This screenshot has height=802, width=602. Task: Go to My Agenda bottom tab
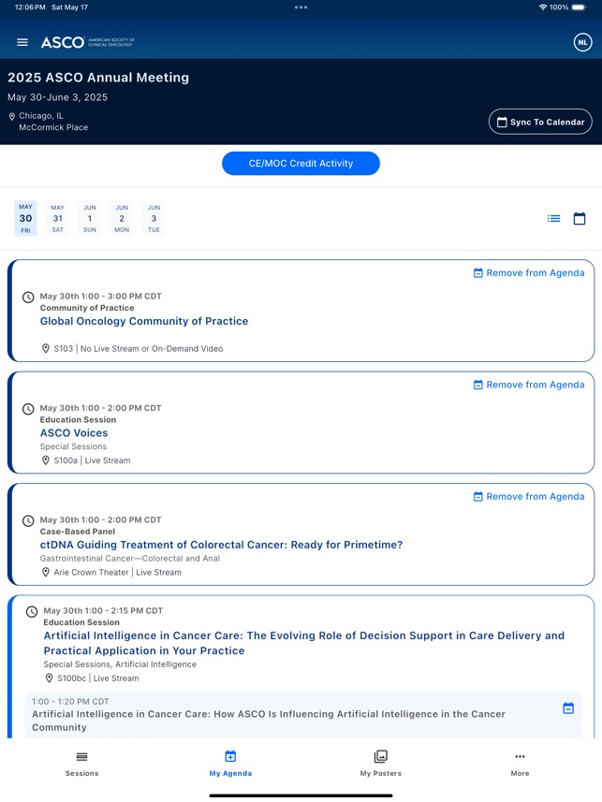coord(230,764)
